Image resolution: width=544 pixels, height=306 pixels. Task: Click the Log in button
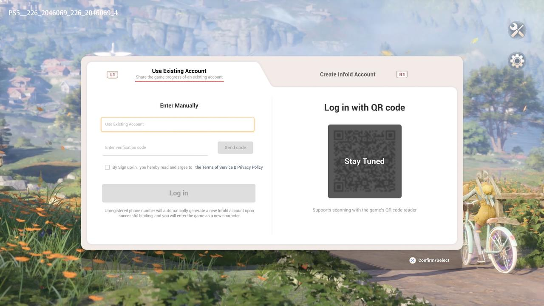click(x=178, y=193)
